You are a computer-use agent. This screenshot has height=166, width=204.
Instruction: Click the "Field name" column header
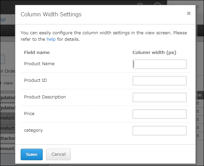tap(37, 53)
